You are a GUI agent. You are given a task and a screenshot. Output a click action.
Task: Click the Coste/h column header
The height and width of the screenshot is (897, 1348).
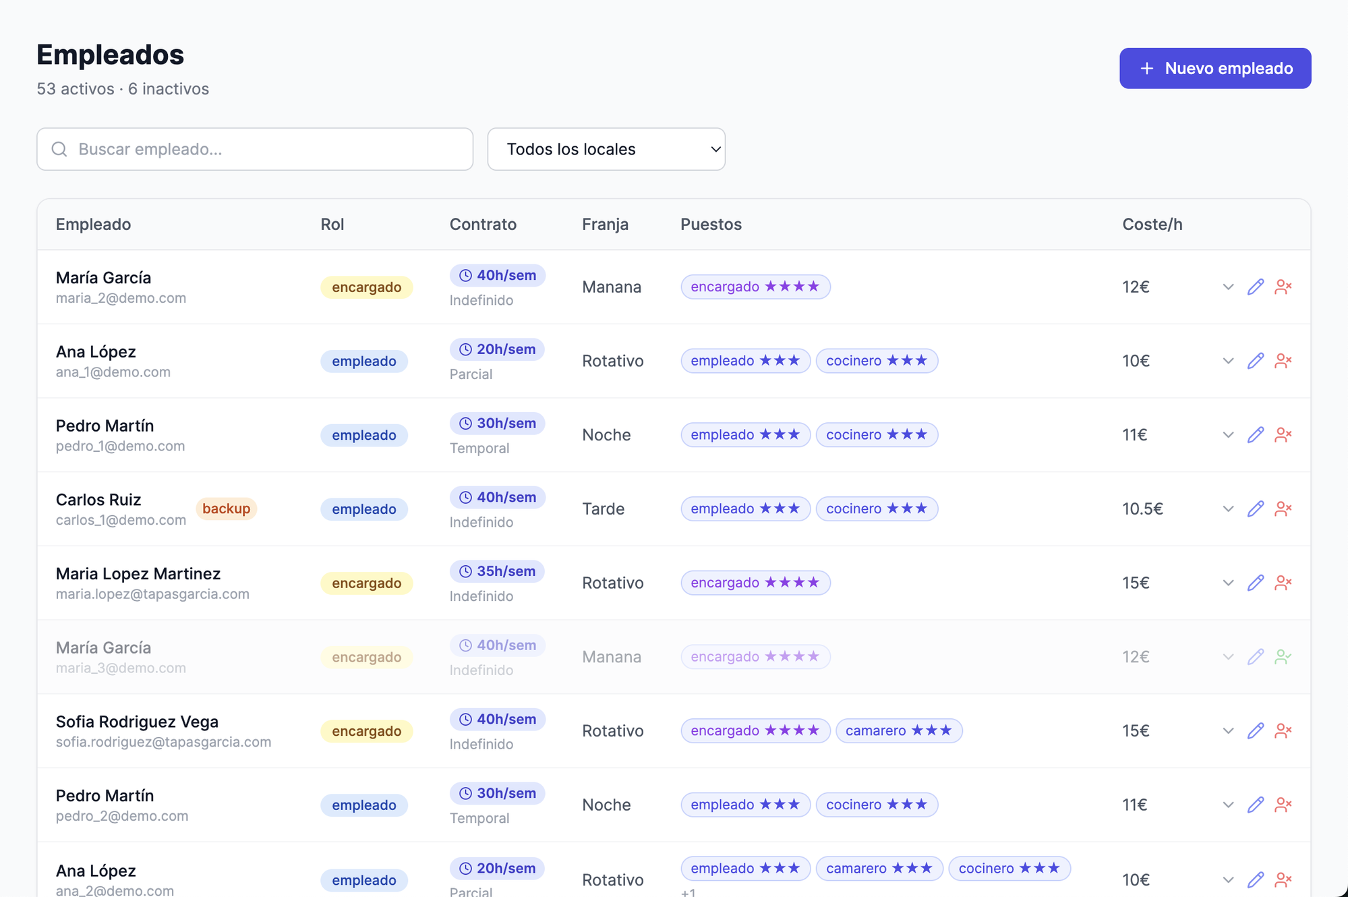tap(1152, 224)
